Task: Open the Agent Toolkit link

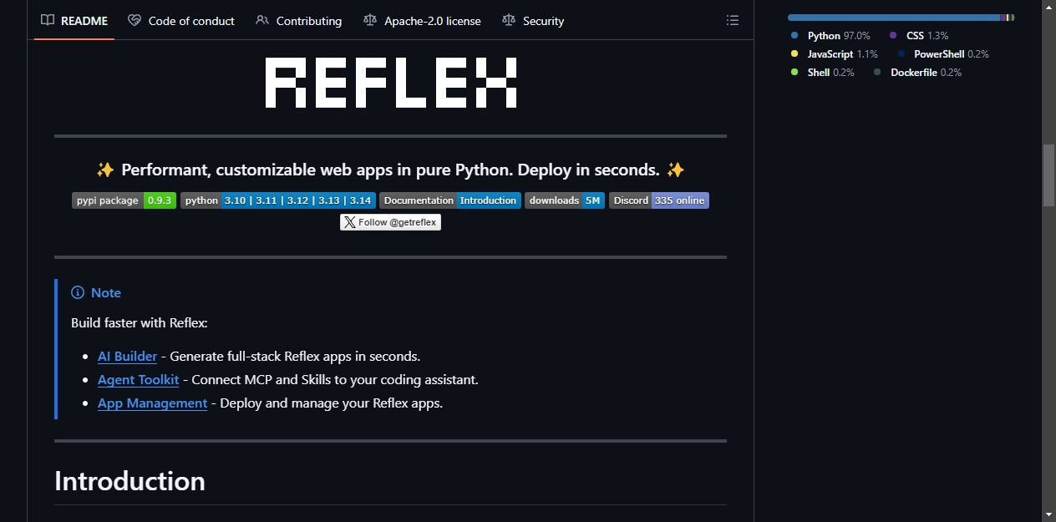Action: tap(138, 379)
